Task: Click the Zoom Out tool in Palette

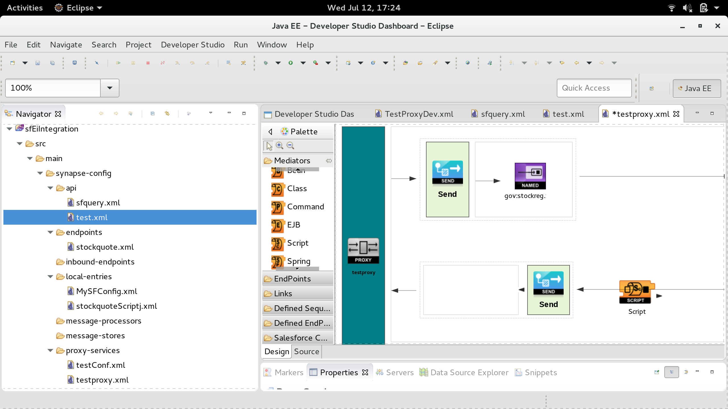Action: [290, 146]
